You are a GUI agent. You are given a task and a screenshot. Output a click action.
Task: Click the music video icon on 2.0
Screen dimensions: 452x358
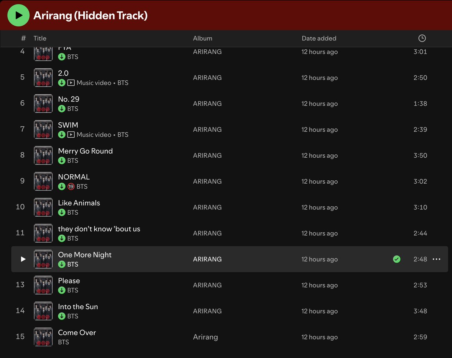coord(71,83)
